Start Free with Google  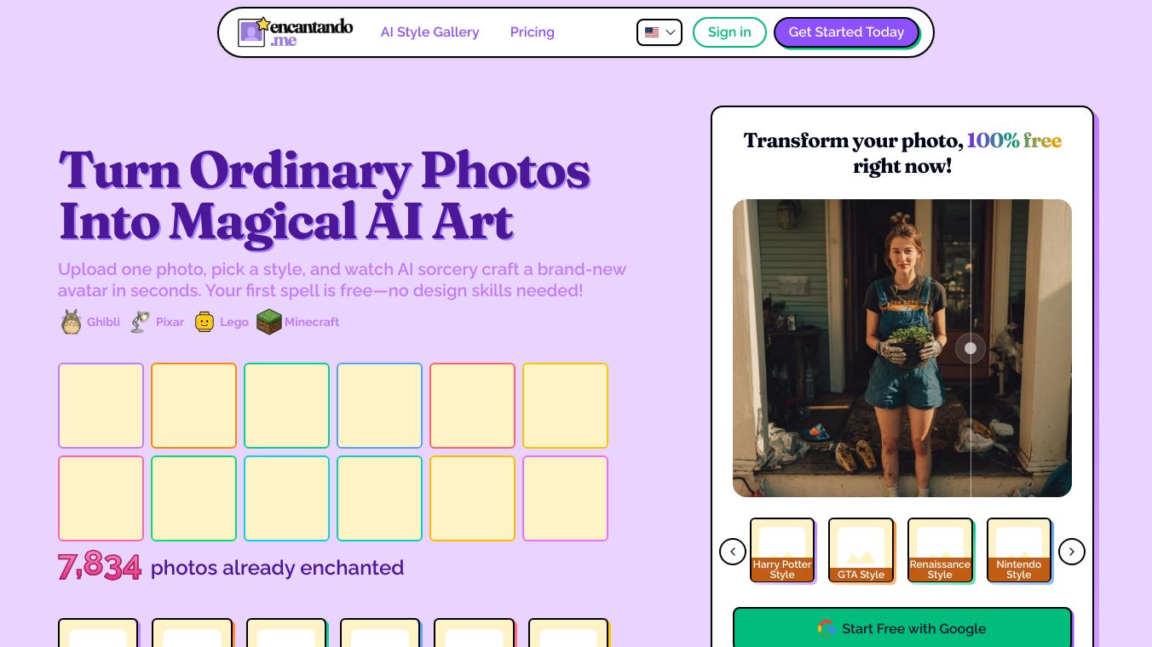point(902,628)
